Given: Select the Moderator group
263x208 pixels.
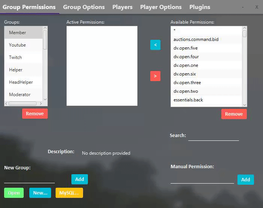Looking at the screenshot, I should click(23, 95).
